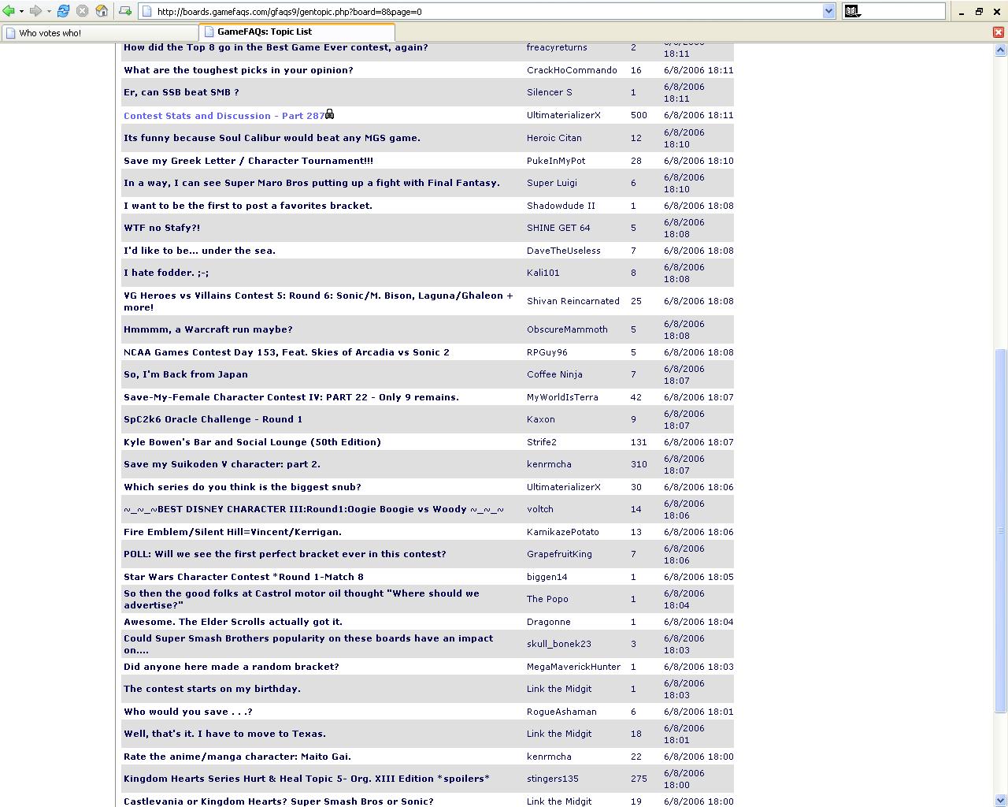Go back with the green Back arrow

[9, 11]
